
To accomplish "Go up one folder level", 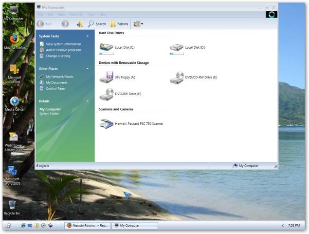I will coord(80,24).
